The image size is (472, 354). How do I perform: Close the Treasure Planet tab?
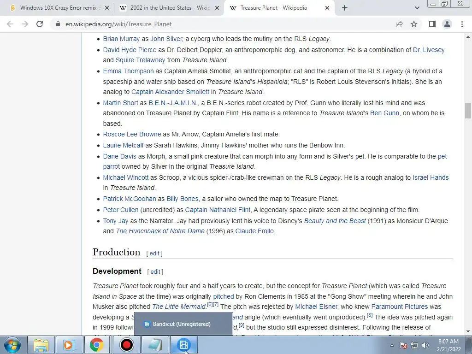click(327, 8)
